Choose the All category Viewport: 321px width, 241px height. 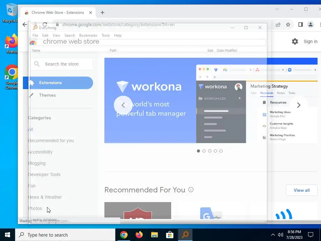pos(30,129)
